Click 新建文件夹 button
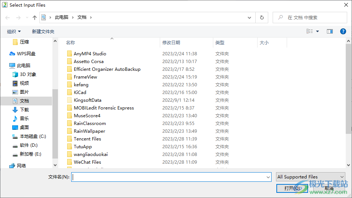 click(x=43, y=32)
